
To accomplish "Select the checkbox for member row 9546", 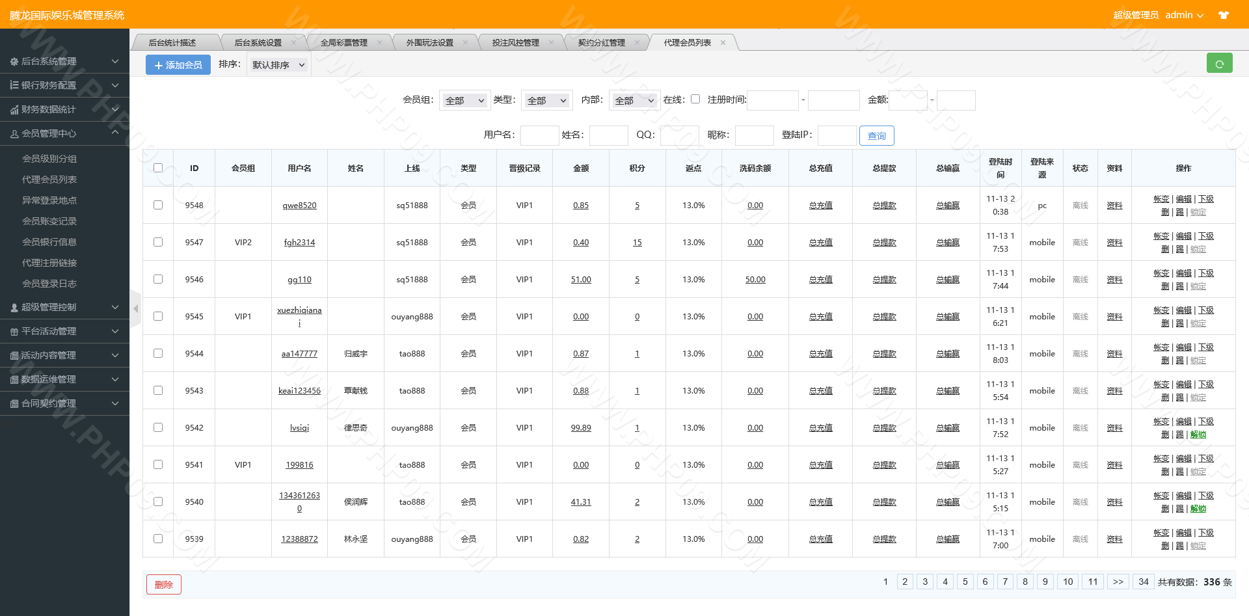I will [x=158, y=279].
